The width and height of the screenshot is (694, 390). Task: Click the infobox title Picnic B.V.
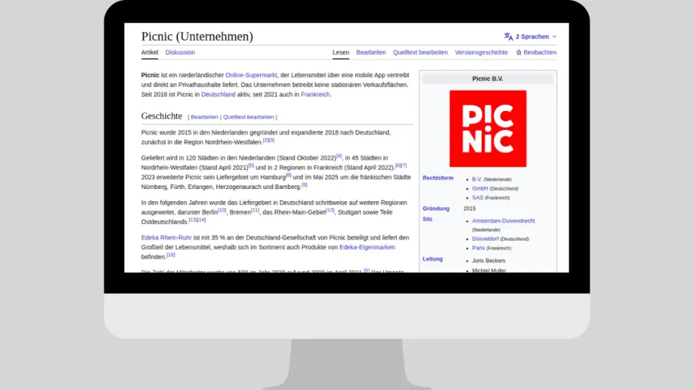[487, 79]
